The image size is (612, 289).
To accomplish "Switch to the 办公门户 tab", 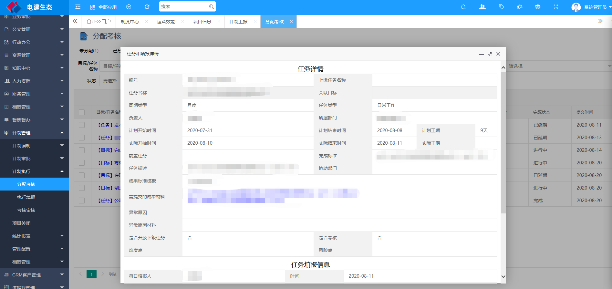I will 99,22.
